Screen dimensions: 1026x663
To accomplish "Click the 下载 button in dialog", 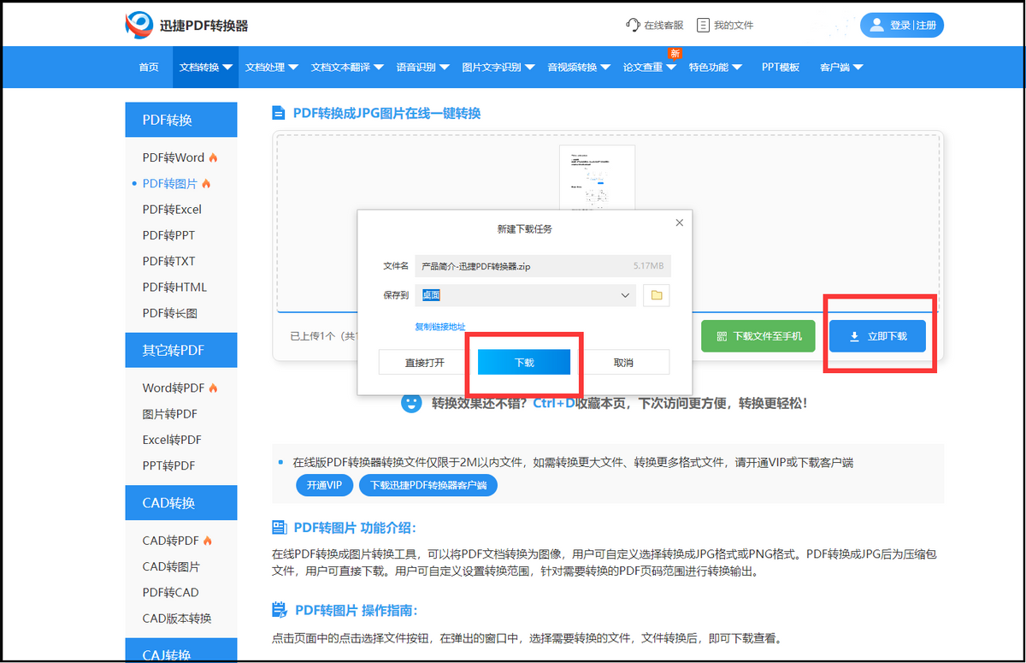I will click(524, 363).
